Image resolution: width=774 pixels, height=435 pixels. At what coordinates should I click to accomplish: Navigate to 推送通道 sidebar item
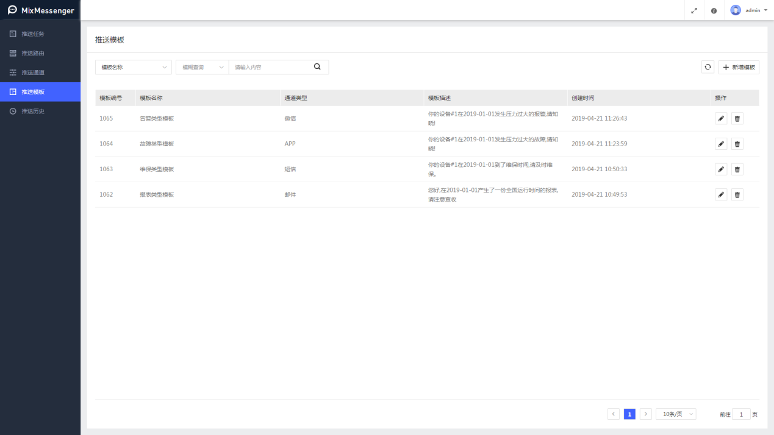33,72
